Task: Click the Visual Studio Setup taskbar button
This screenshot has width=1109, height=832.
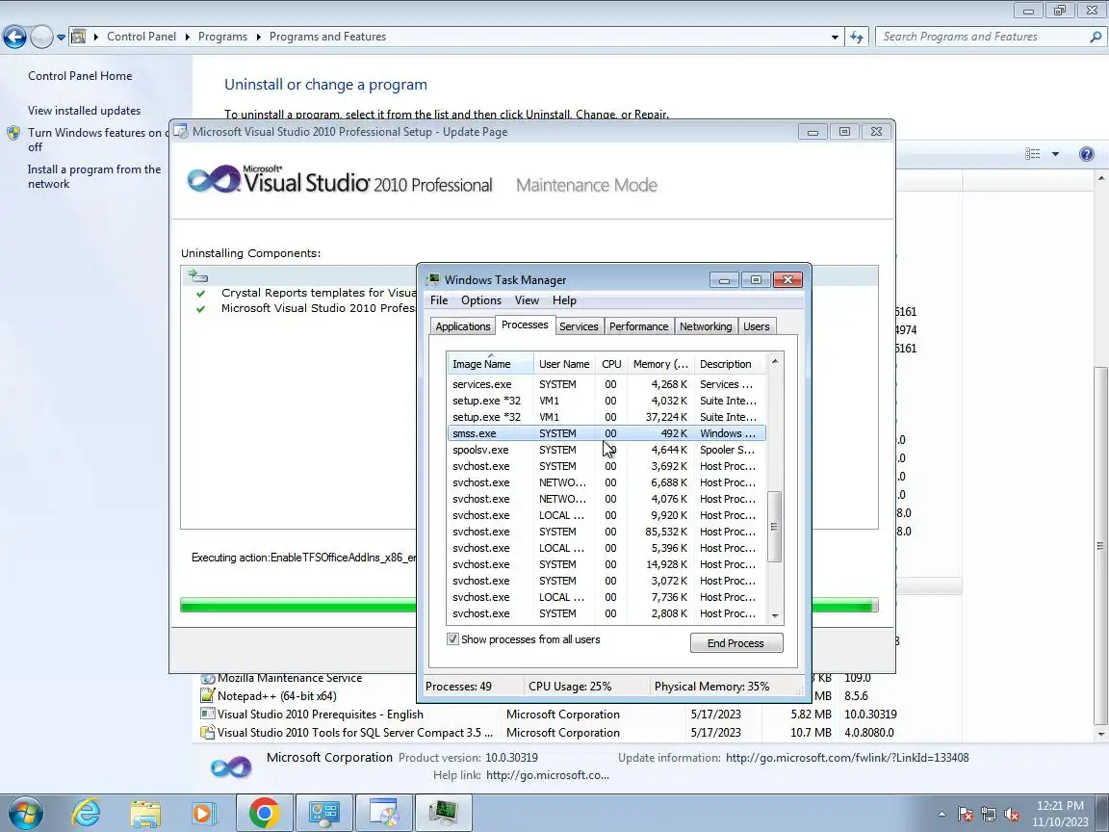Action: tap(384, 813)
